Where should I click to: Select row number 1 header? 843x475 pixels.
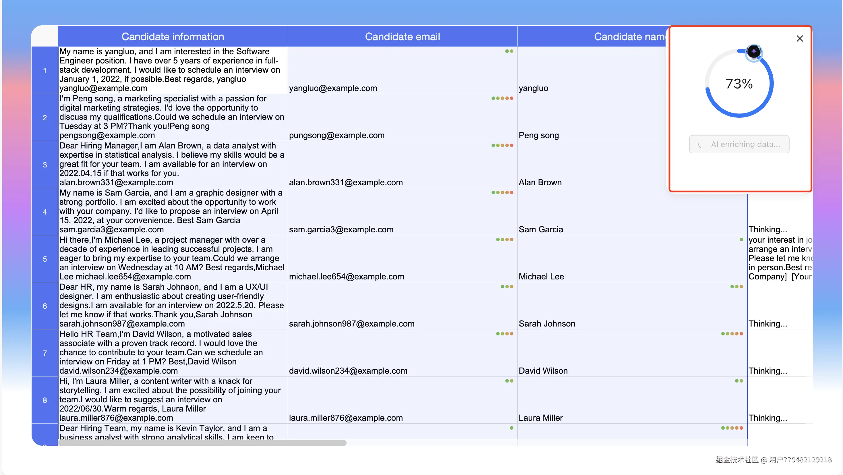tap(45, 70)
